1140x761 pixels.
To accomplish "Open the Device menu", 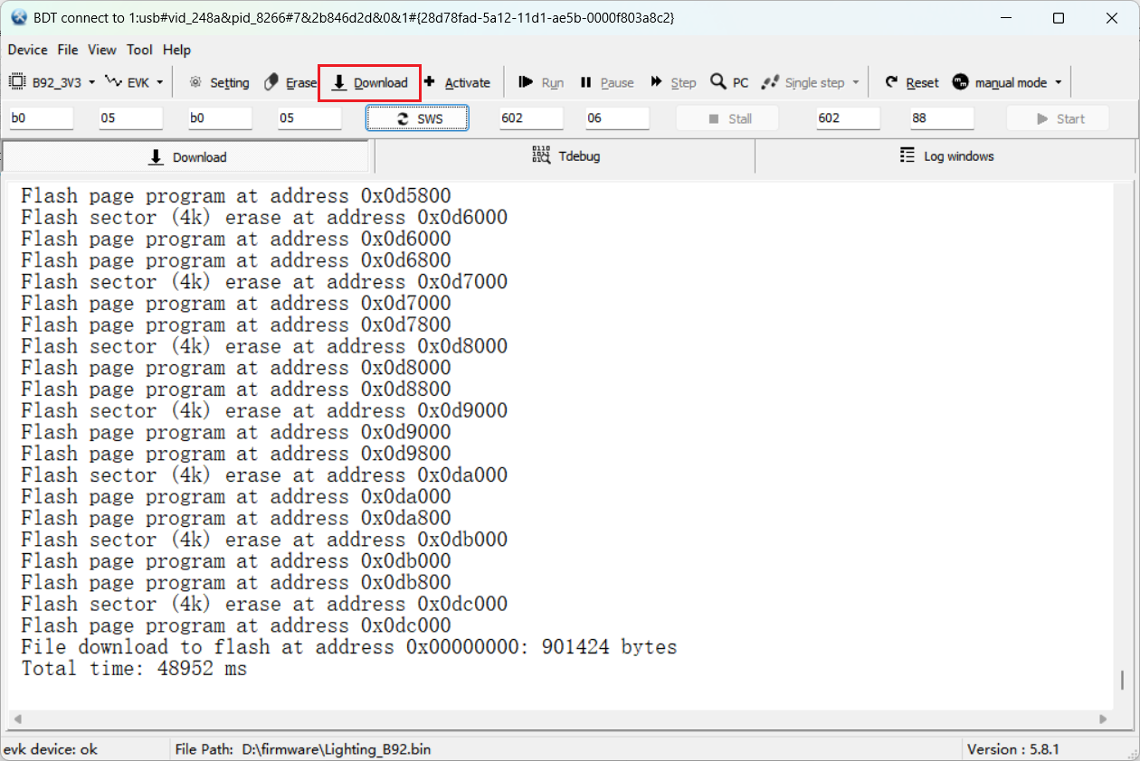I will point(27,50).
